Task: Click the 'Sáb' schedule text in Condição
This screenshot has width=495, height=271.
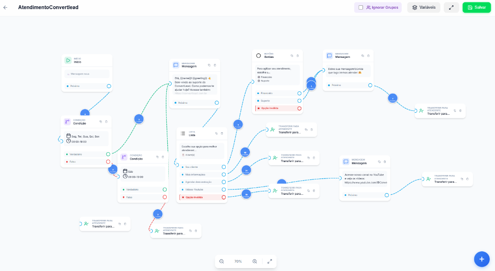Action: (131, 172)
